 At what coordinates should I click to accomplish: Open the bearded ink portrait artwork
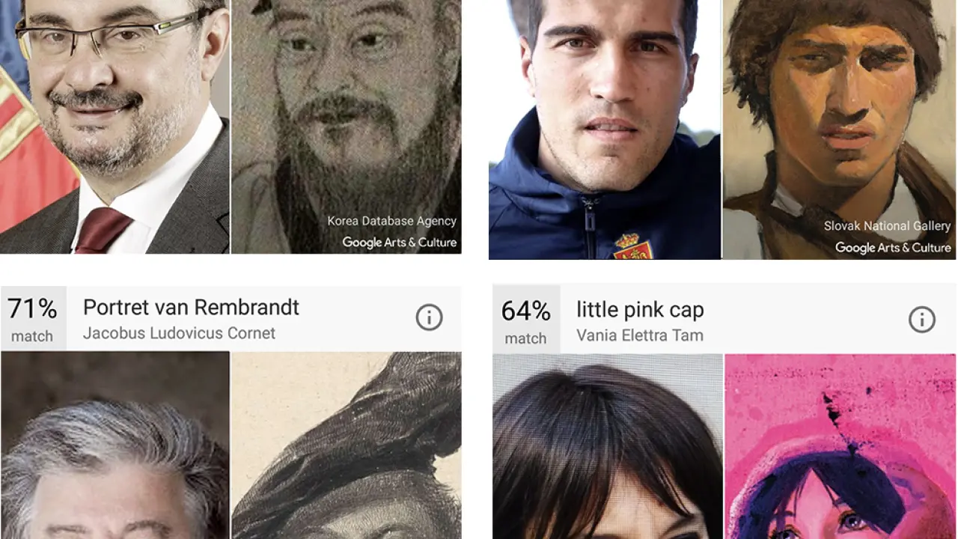[x=346, y=112]
